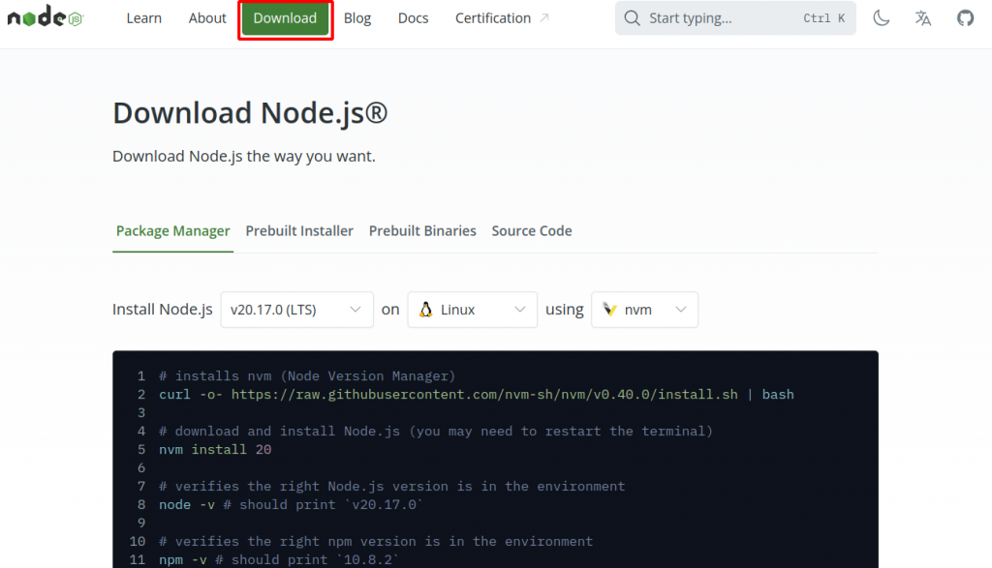Open the Certification link
Viewport: 992px width, 568px height.
tap(493, 18)
